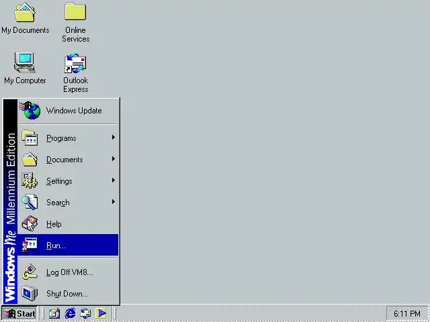Screen dimensions: 430x322
Task: Launch Outlook Express from quick launch bar
Action: [x=85, y=313]
